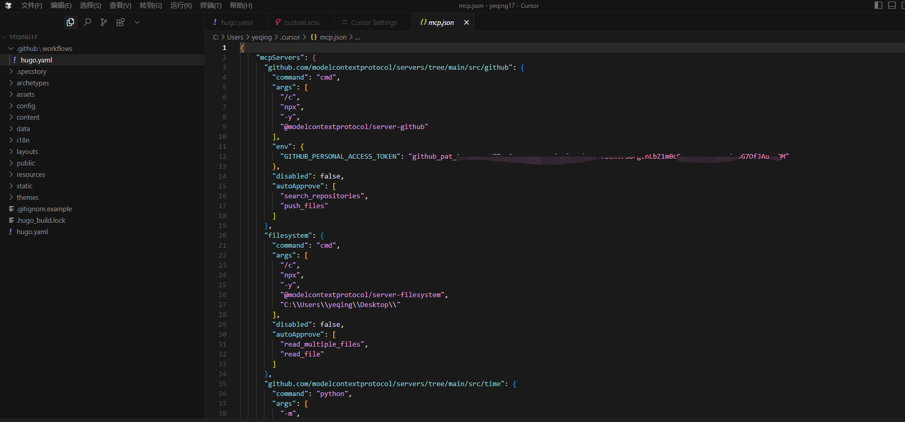Click line number 1 in the gutter

224,47
